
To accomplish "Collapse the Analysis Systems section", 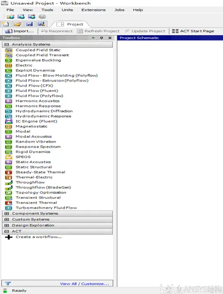I will pos(7,45).
